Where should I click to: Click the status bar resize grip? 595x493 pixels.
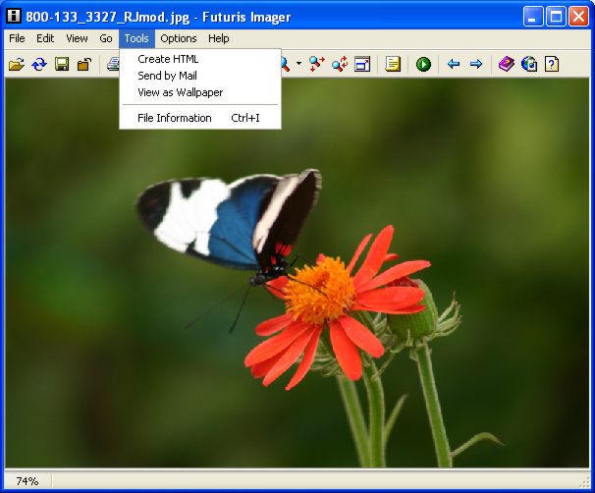point(585,482)
